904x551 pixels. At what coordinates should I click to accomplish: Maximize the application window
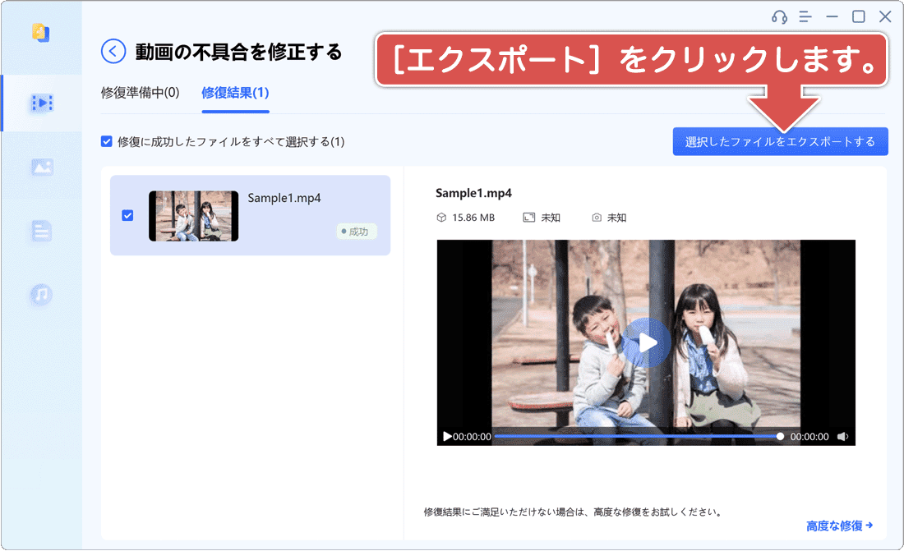[x=859, y=17]
